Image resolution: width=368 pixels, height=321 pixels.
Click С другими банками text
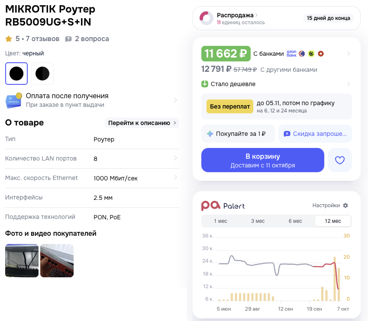click(289, 70)
